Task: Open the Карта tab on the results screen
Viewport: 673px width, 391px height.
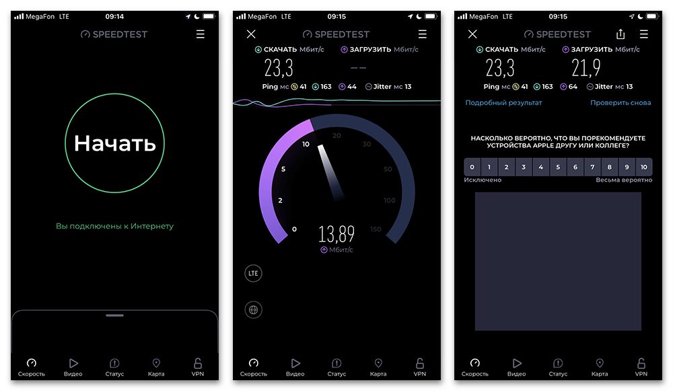Action: tap(600, 367)
